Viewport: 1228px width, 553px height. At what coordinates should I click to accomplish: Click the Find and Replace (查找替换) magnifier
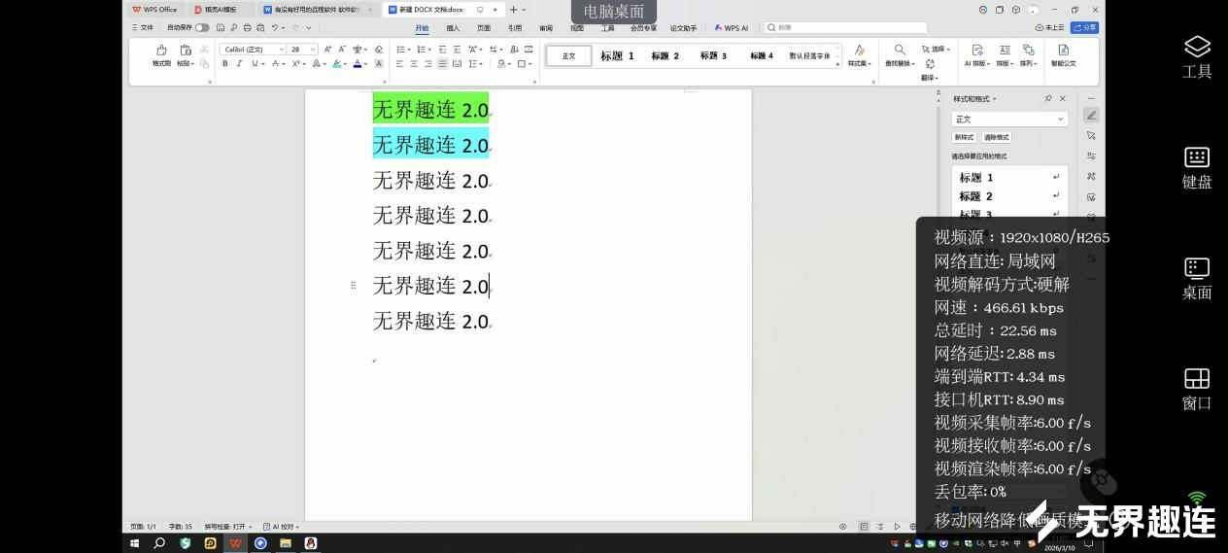pyautogui.click(x=899, y=51)
